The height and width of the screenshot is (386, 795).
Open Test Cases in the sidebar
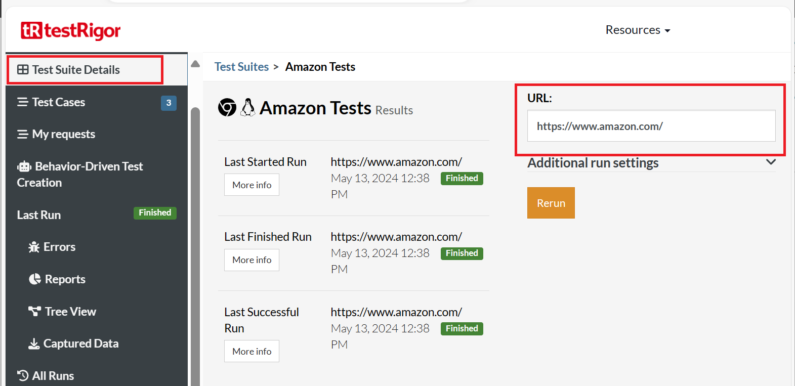point(59,102)
